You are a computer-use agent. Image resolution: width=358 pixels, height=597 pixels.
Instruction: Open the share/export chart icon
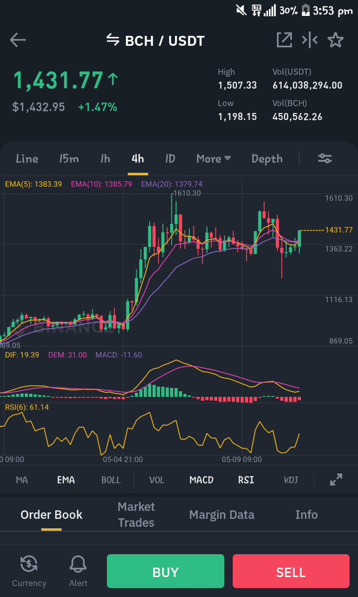click(x=284, y=40)
